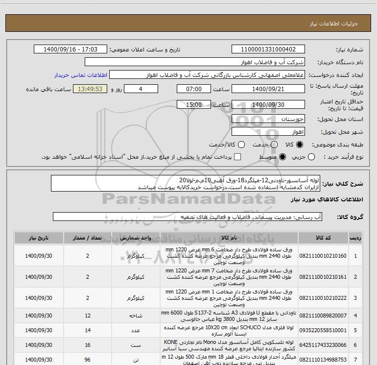Click the delivery province field خوزستان
This screenshot has width=377, height=365.
point(268,119)
